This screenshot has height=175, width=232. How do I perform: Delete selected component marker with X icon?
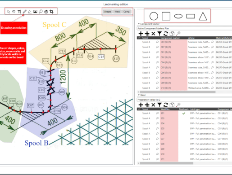point(153,34)
